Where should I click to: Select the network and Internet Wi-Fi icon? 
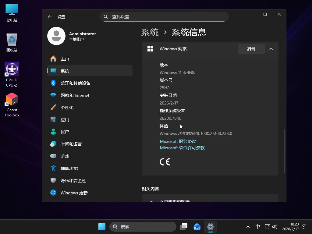[53, 95]
